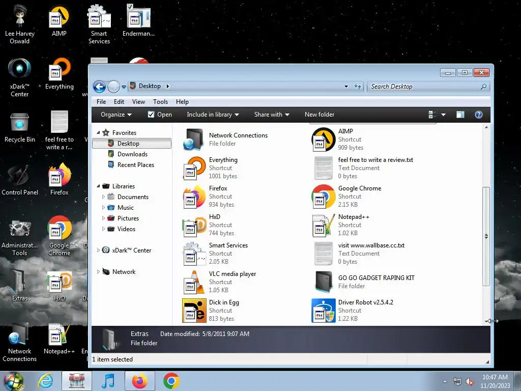The width and height of the screenshot is (521, 391).
Task: Open the View menu
Action: [138, 102]
